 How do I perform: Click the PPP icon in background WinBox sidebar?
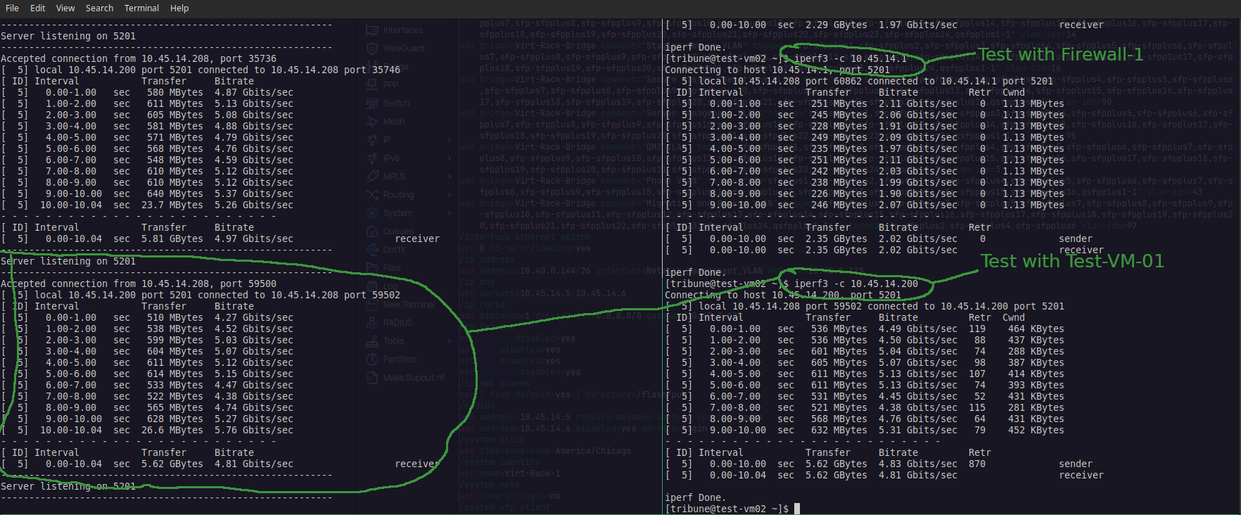point(372,84)
